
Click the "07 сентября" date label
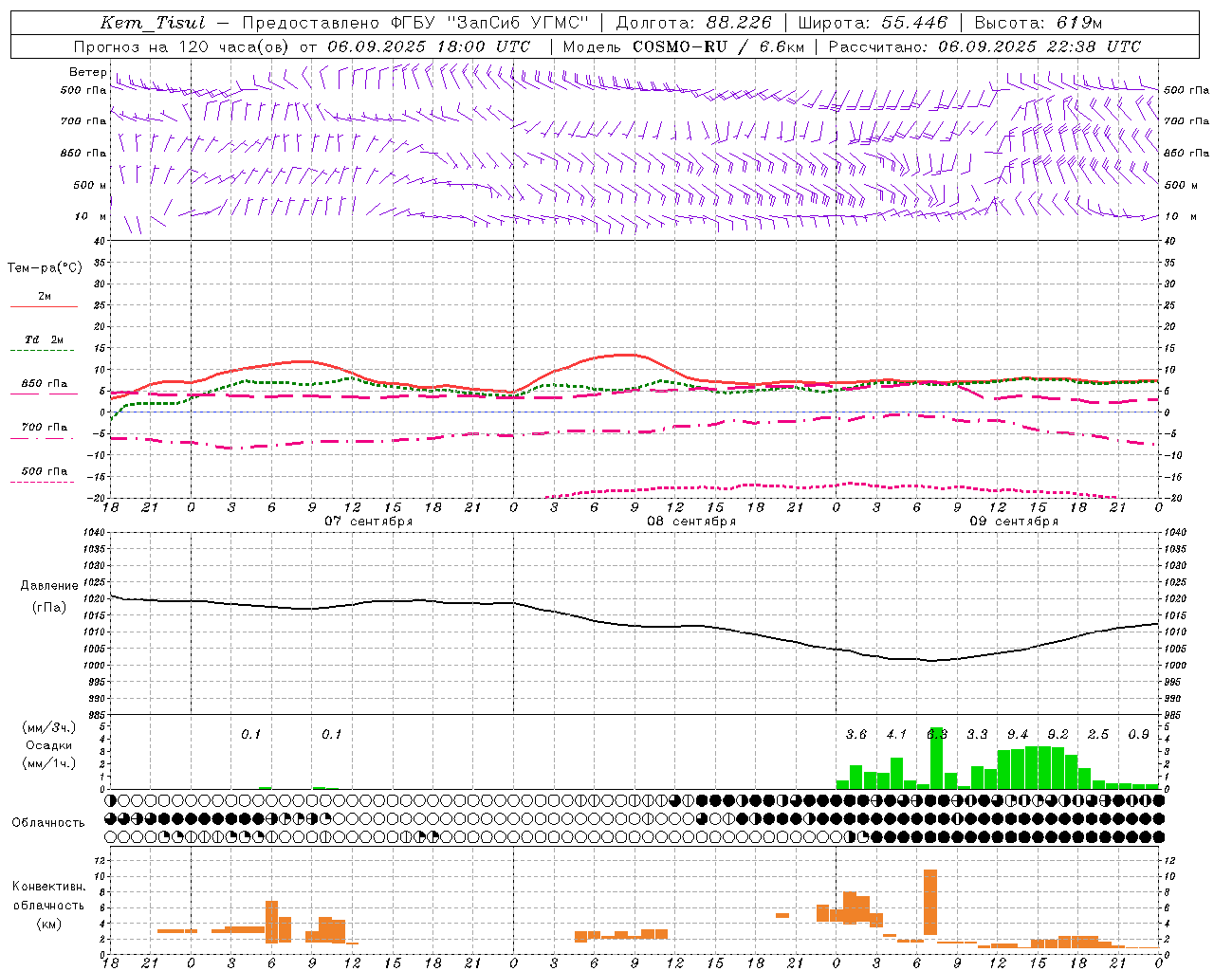tap(369, 521)
